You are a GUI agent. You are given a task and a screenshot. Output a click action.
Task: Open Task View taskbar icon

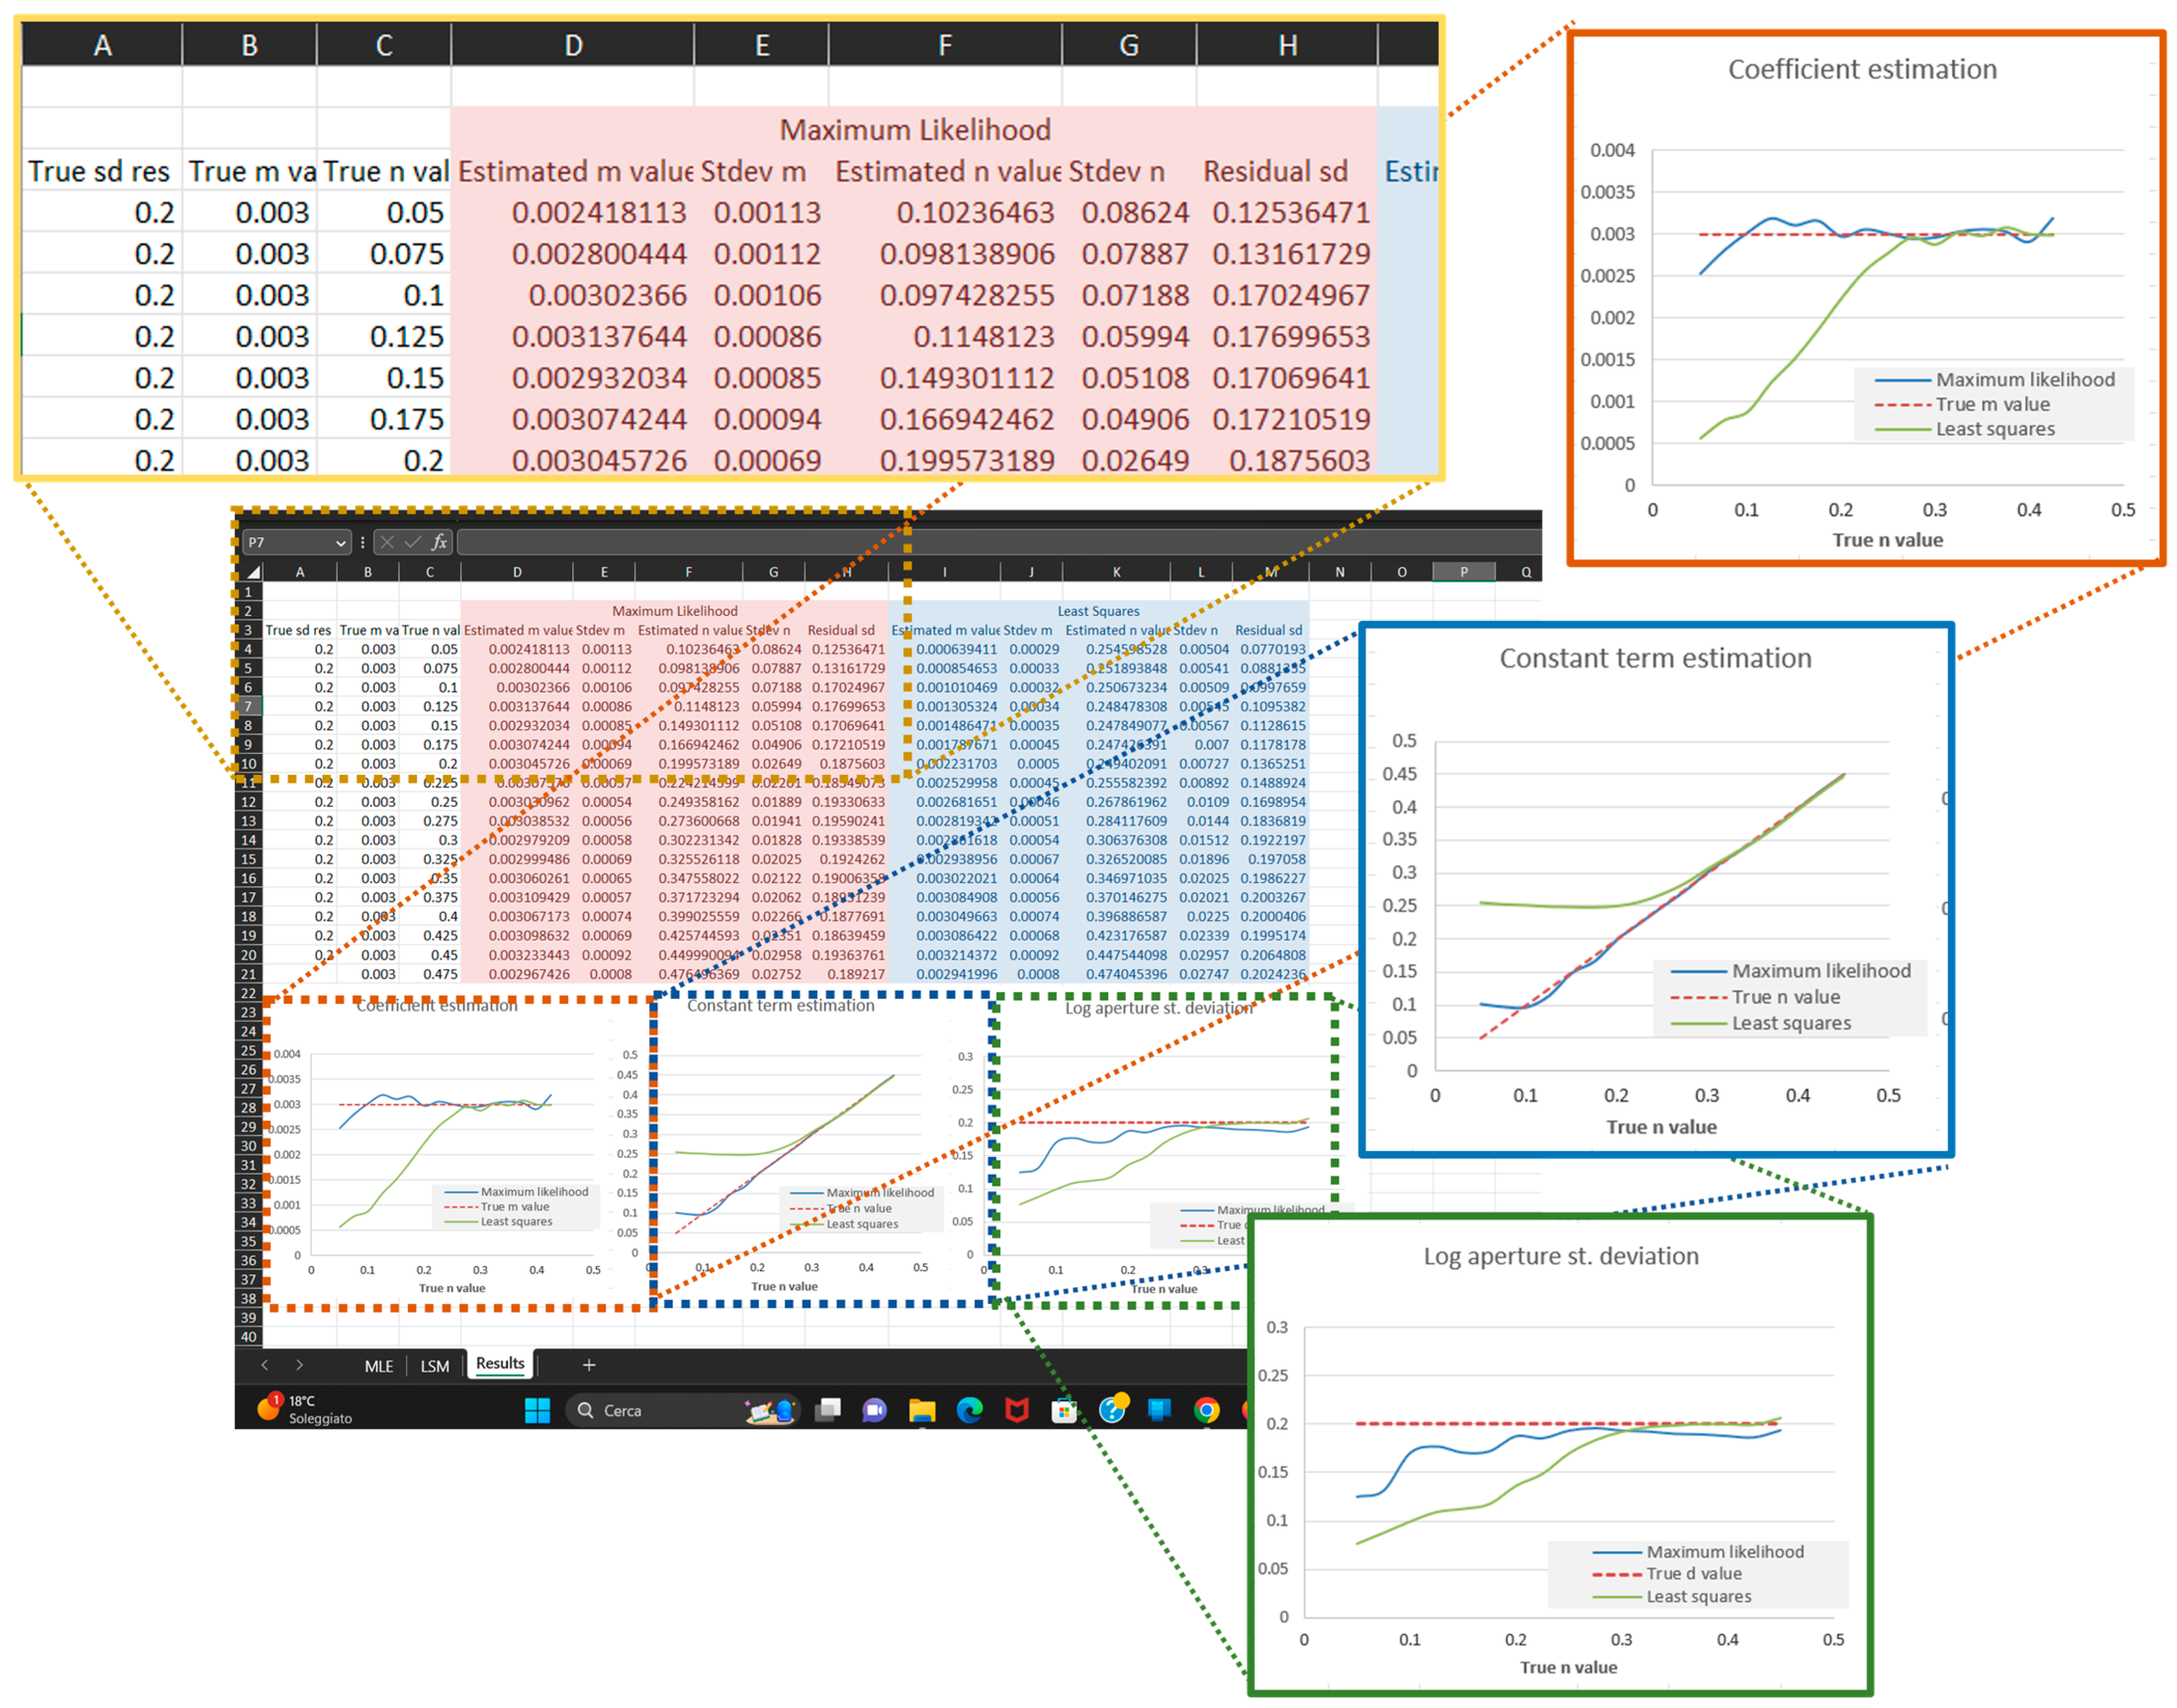[827, 1410]
